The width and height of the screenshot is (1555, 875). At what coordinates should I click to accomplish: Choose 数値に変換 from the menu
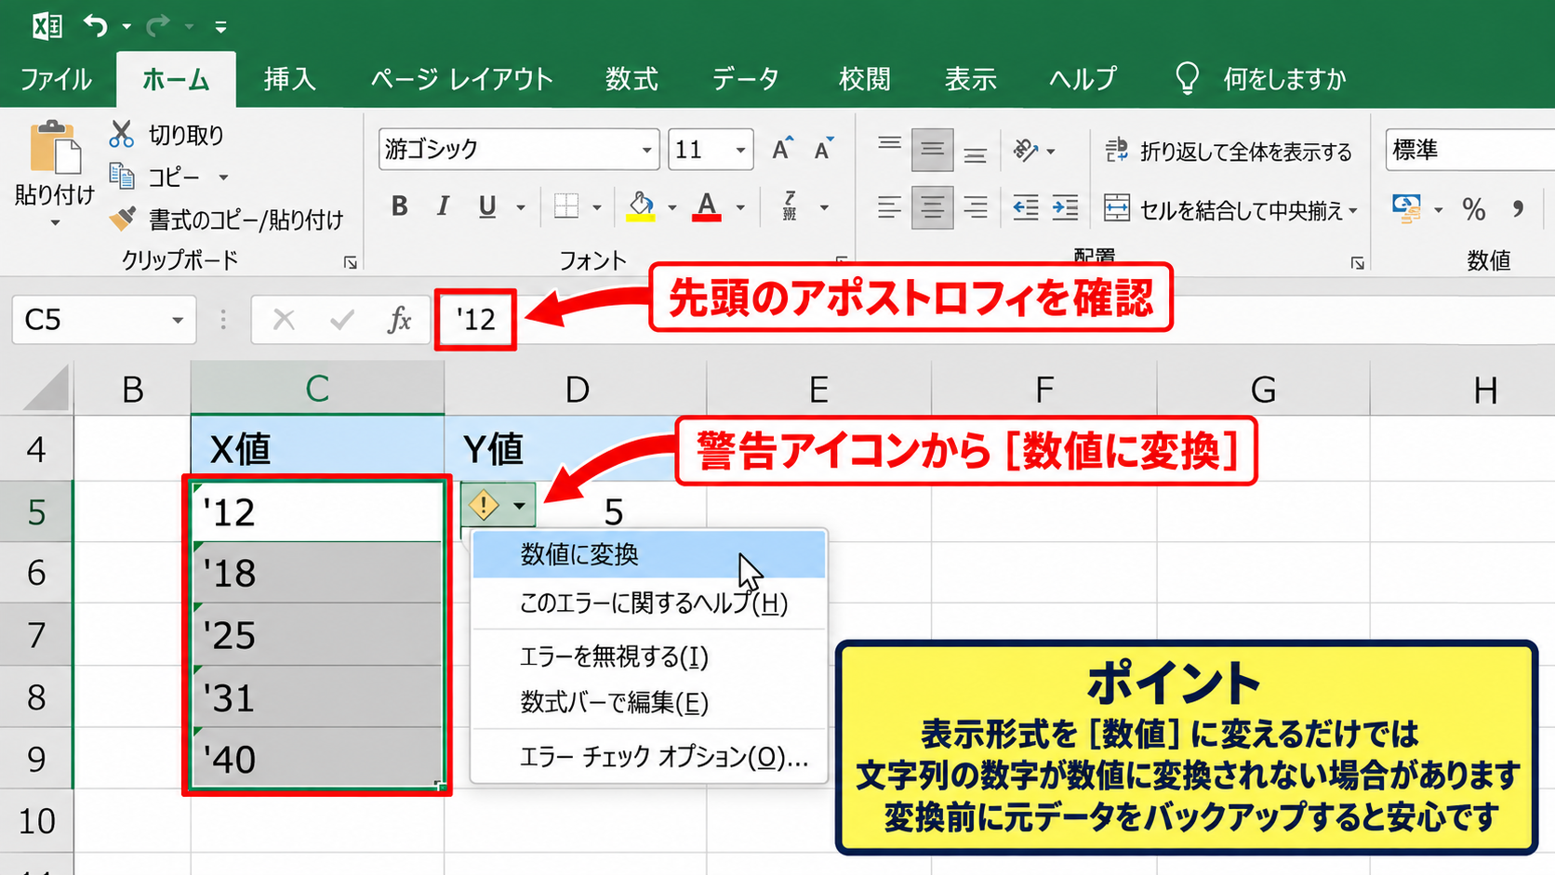point(648,554)
